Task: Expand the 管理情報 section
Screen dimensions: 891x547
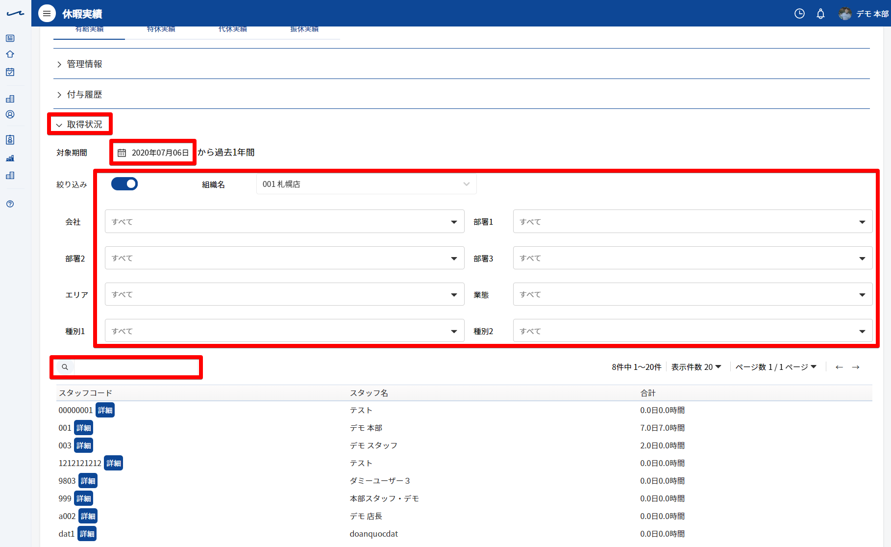Action: point(79,64)
